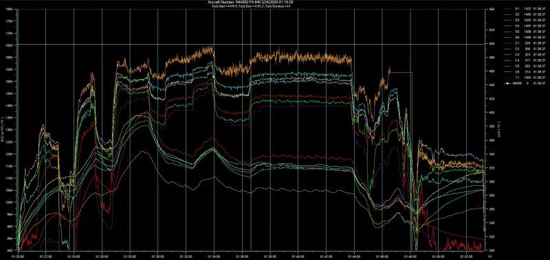This screenshot has width=550, height=260.
Task: Select the C2 cylinder temperature legend entry
Action: [x=525, y=49]
